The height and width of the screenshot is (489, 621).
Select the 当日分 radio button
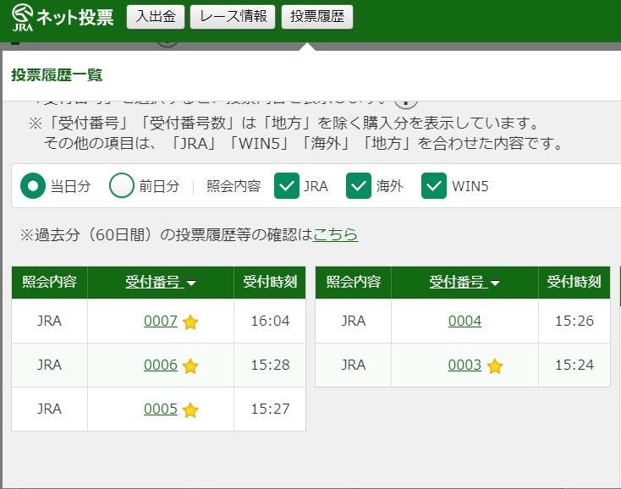tap(33, 186)
